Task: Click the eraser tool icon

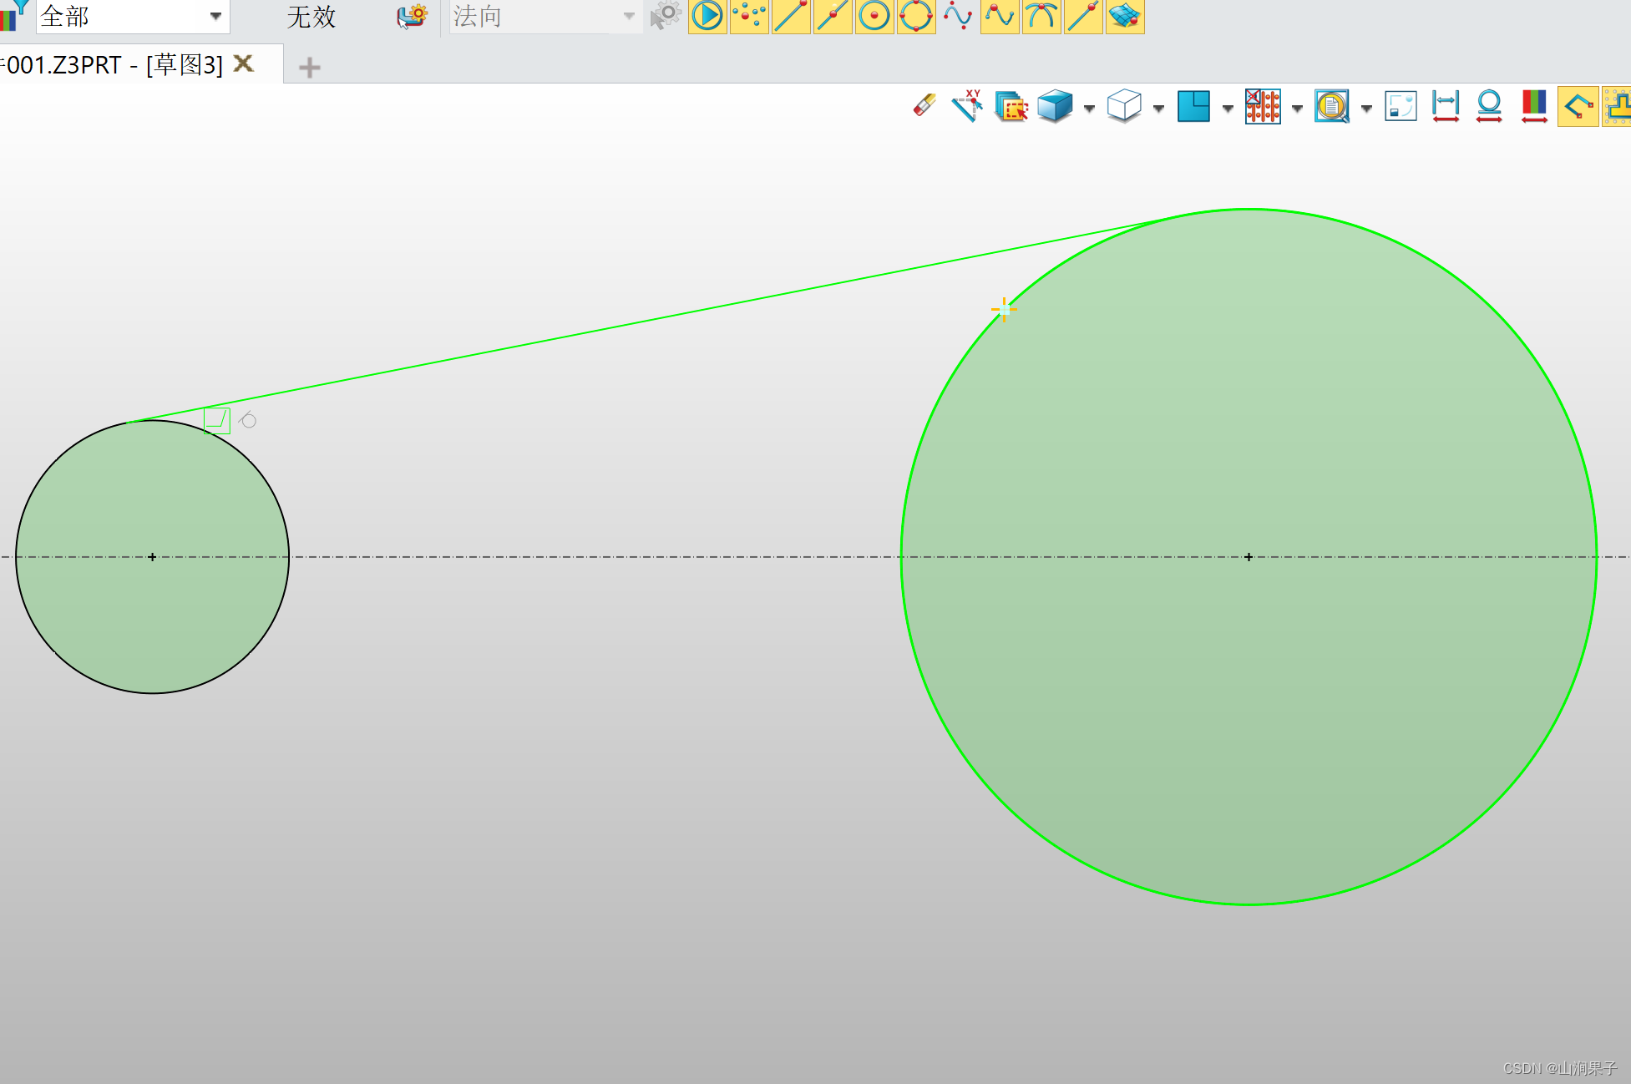Action: (x=924, y=106)
